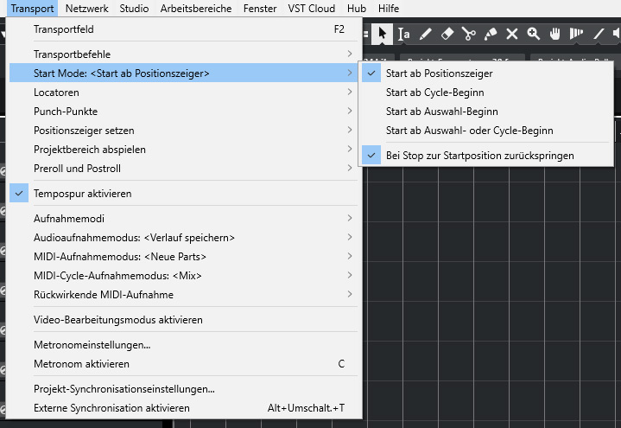The width and height of the screenshot is (621, 428).
Task: Expand the Aufnahmemodi submenu
Action: (x=62, y=219)
